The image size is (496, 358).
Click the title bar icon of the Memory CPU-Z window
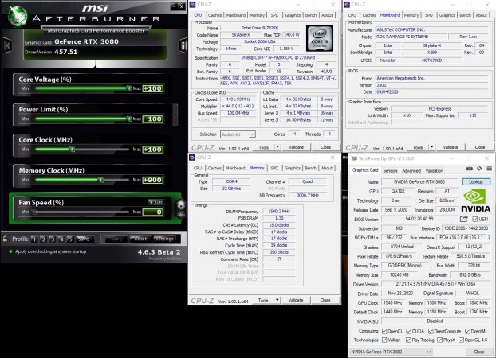(x=192, y=158)
